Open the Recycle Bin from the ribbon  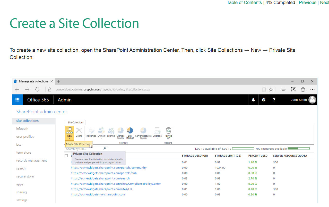coord(168,133)
